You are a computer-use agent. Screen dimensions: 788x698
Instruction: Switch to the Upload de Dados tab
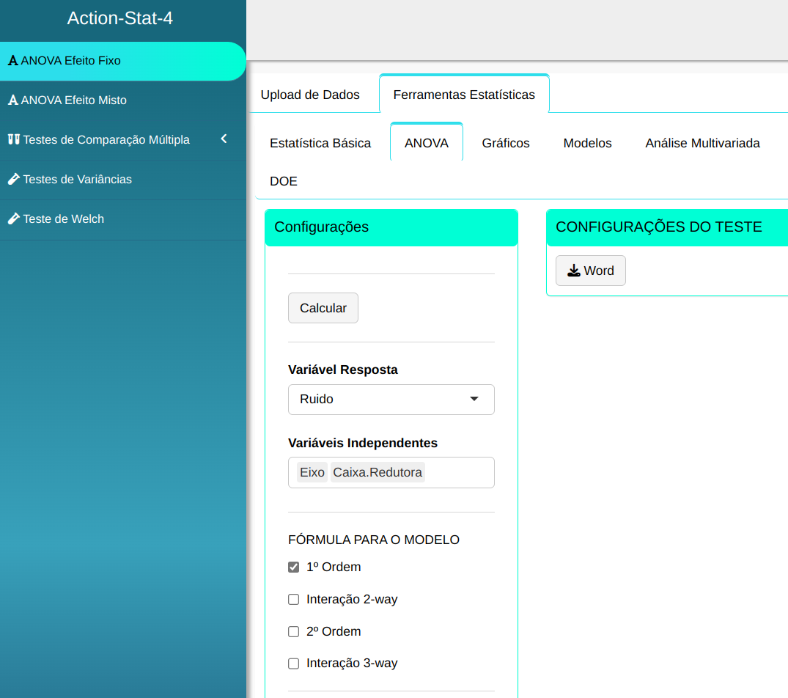[310, 95]
